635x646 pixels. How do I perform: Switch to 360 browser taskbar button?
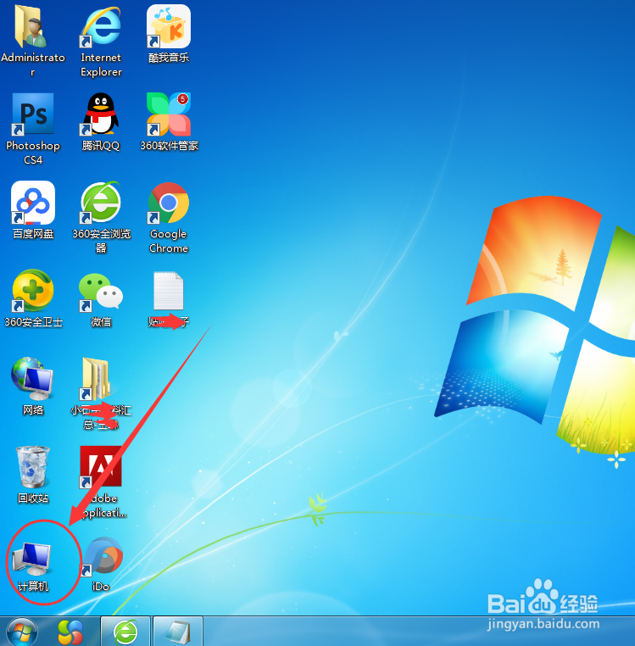tap(125, 632)
